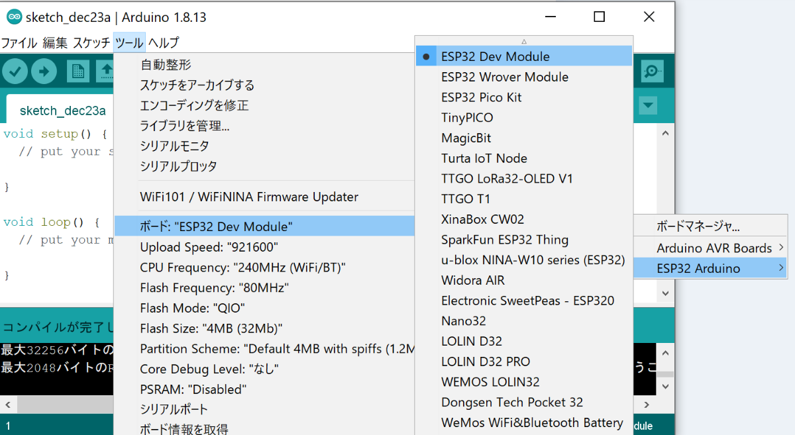Click ボード情報を取得 menu entry

[265, 429]
